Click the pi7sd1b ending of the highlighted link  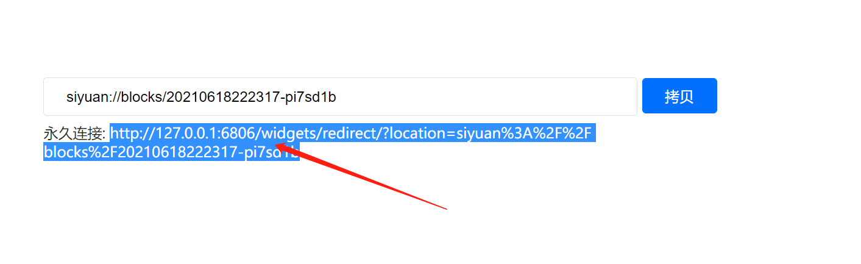[x=272, y=152]
